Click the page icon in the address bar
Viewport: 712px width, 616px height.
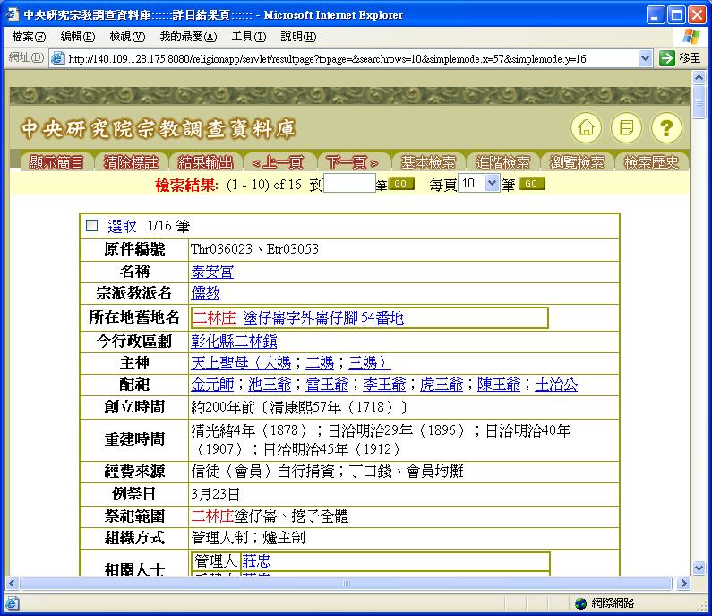tap(58, 58)
